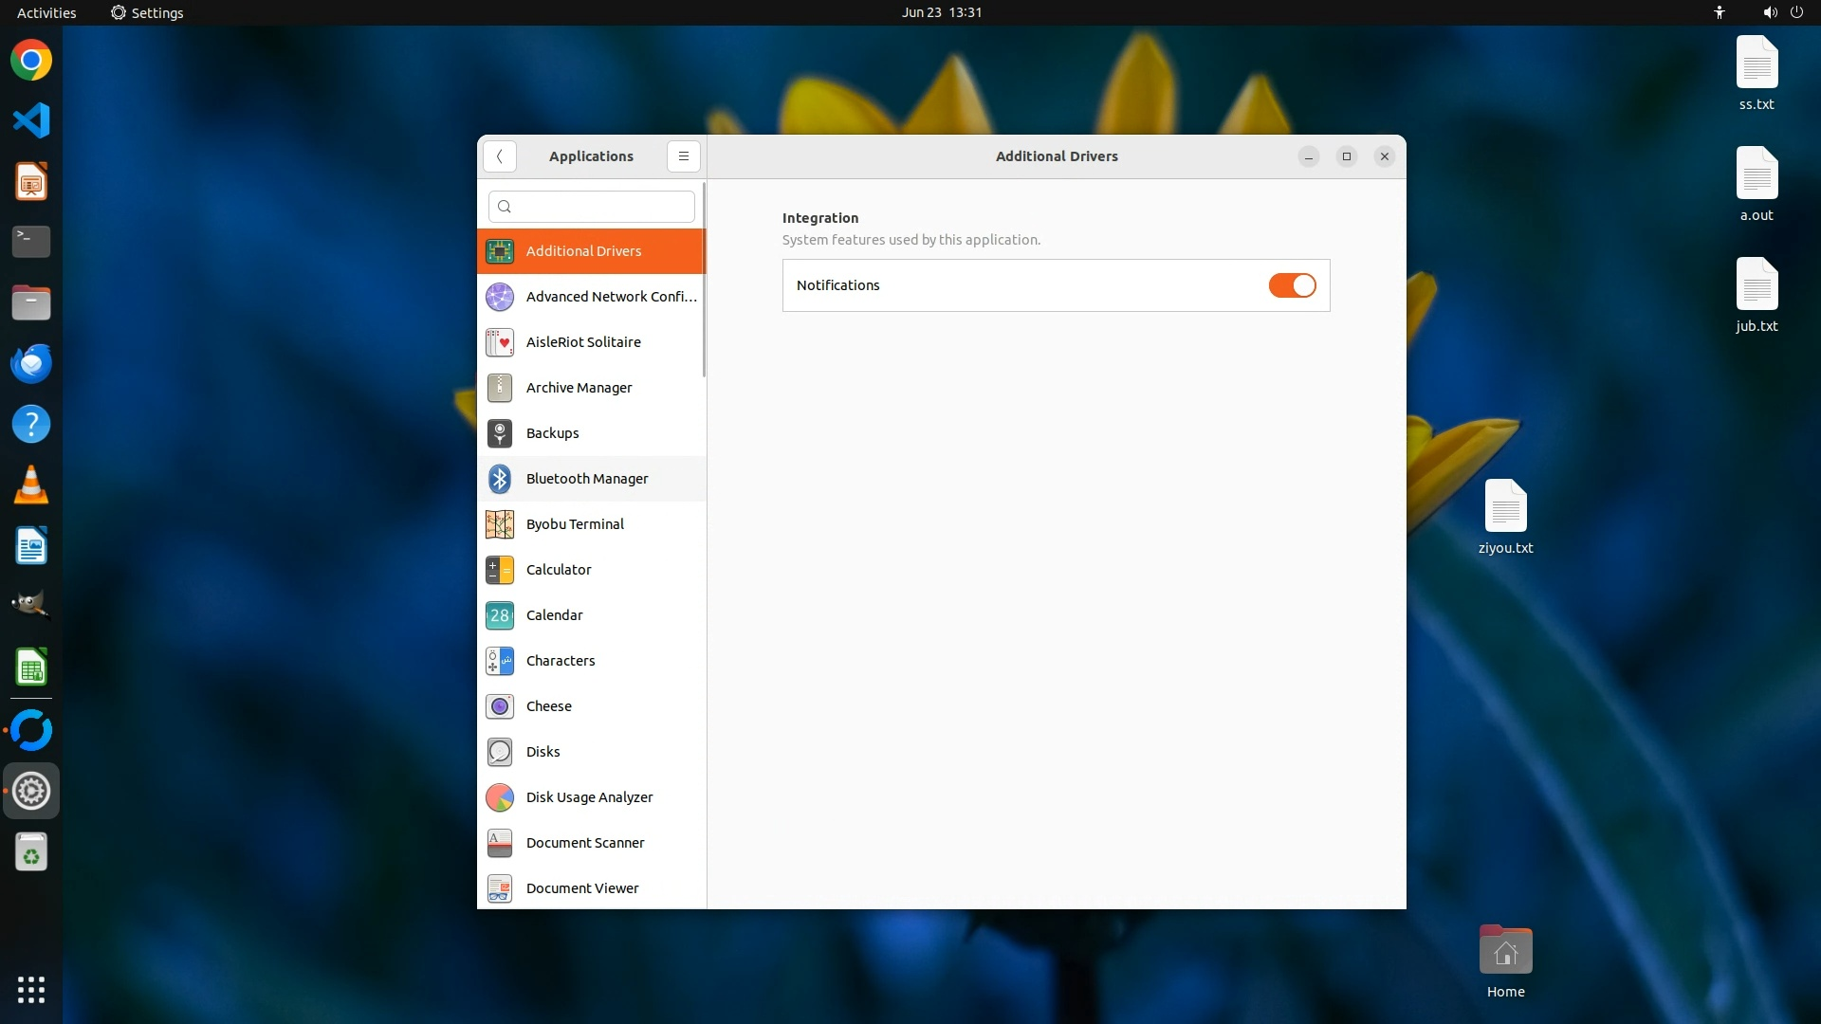The width and height of the screenshot is (1821, 1024).
Task: Open Calculator app settings entry
Action: coord(559,570)
